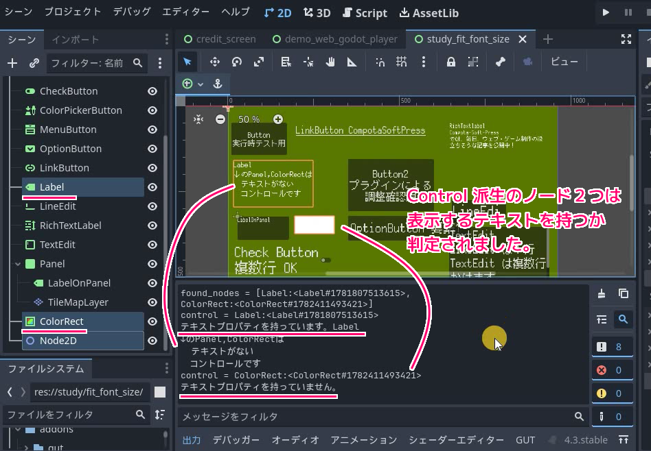Focus the メッセージをフィルタ field
651x451 pixels.
click(x=381, y=417)
